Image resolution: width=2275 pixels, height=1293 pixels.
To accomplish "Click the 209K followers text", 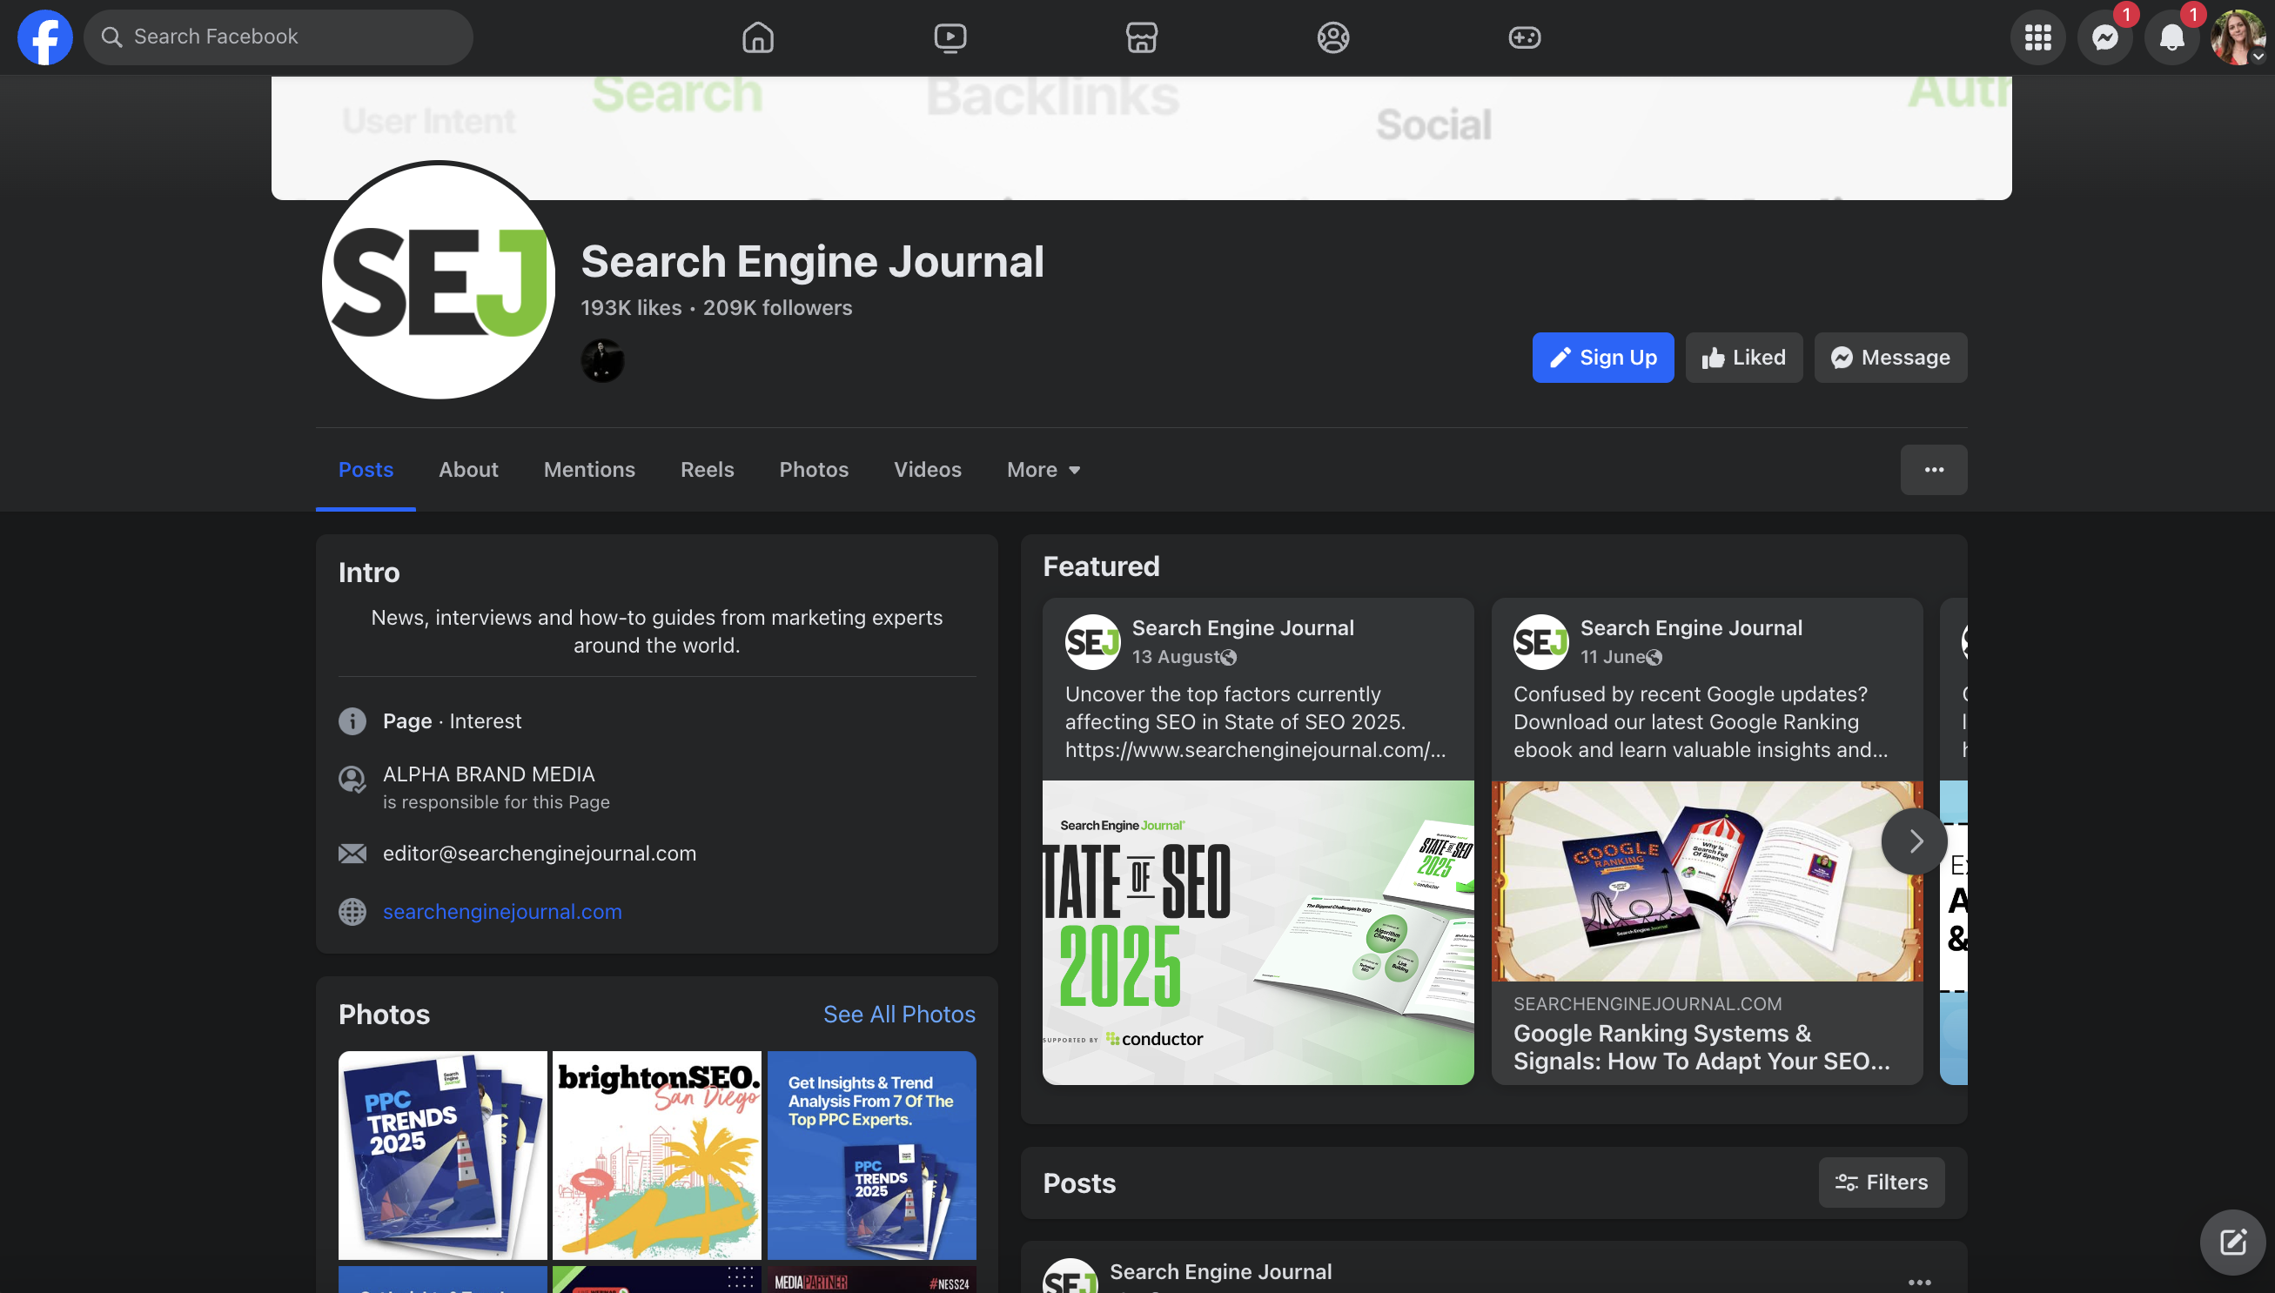I will pos(777,308).
